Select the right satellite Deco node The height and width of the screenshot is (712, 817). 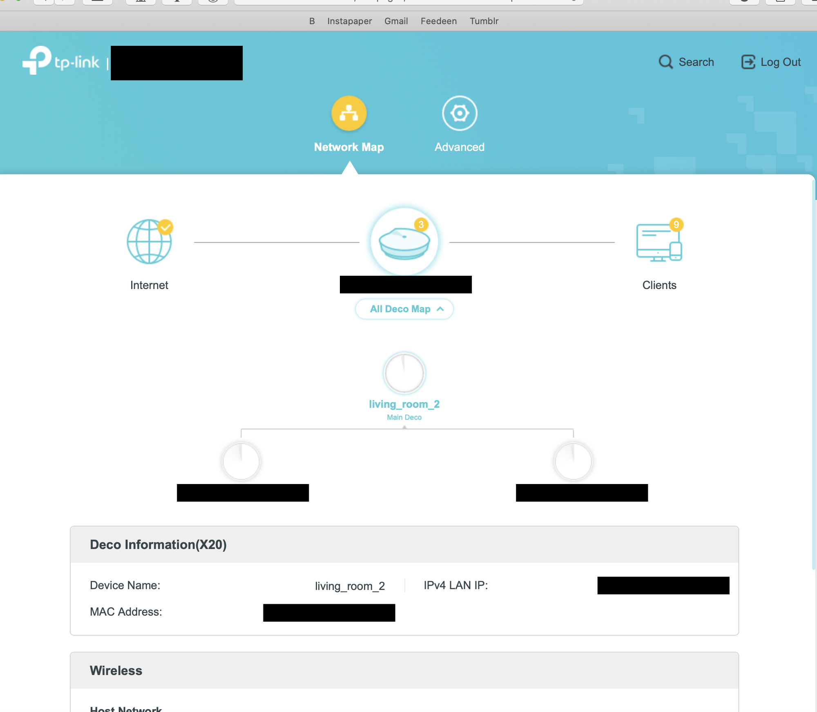click(573, 461)
